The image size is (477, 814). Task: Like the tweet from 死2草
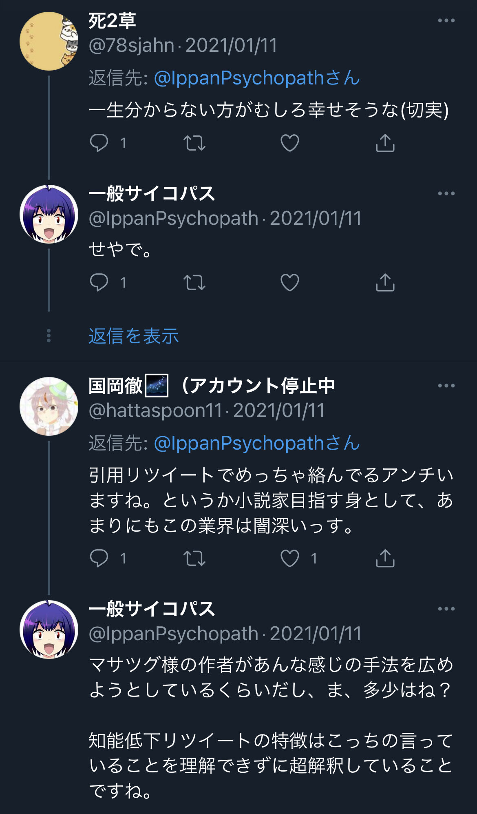[x=290, y=143]
